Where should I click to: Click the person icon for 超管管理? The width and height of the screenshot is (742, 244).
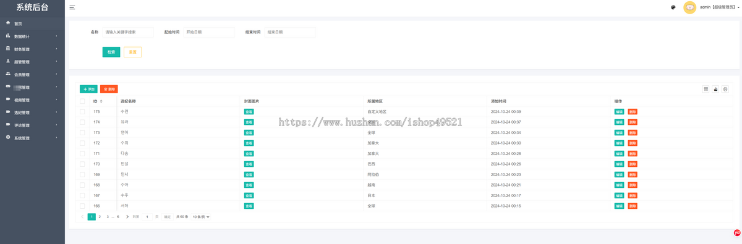click(7, 61)
